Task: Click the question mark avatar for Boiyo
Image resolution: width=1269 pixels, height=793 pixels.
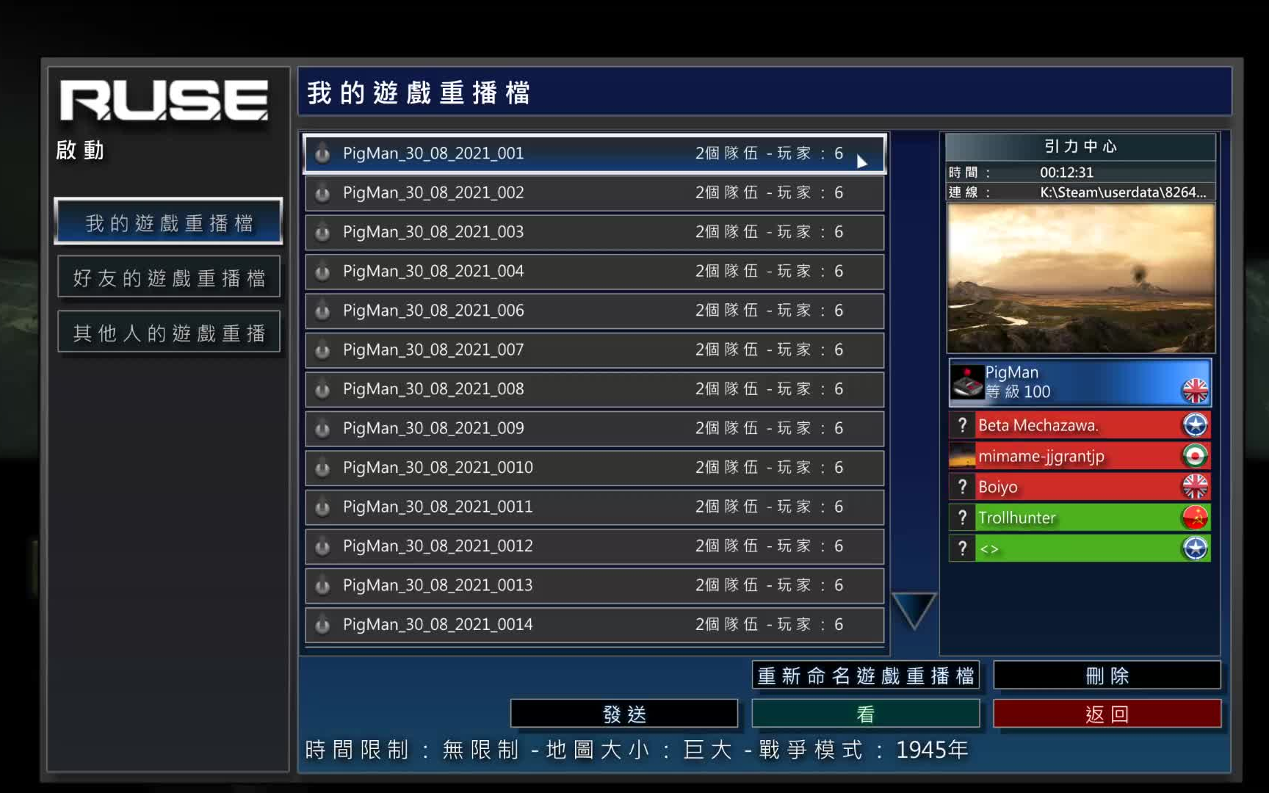Action: click(962, 487)
